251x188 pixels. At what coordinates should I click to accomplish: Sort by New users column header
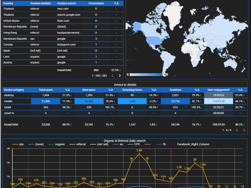[x=89, y=90]
